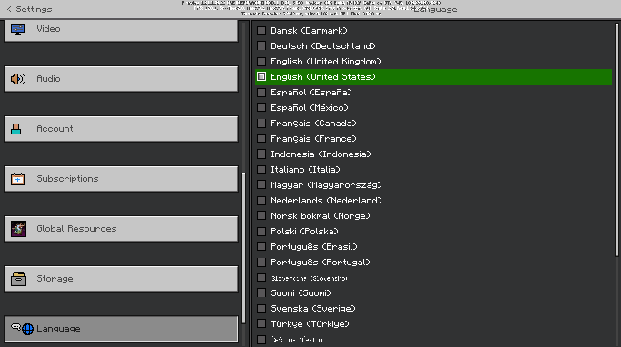The width and height of the screenshot is (621, 347).
Task: Select the Polski (Polska) language row
Action: [x=434, y=231]
